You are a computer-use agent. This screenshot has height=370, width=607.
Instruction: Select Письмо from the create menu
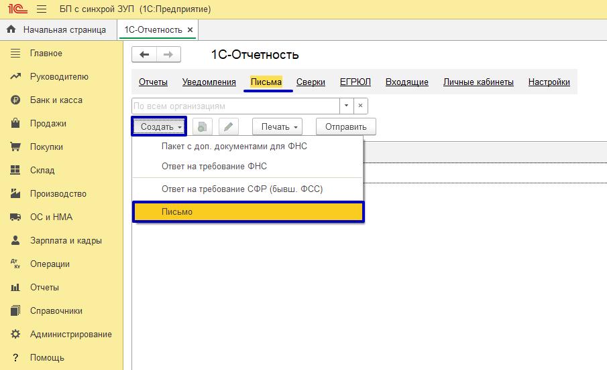coord(248,212)
